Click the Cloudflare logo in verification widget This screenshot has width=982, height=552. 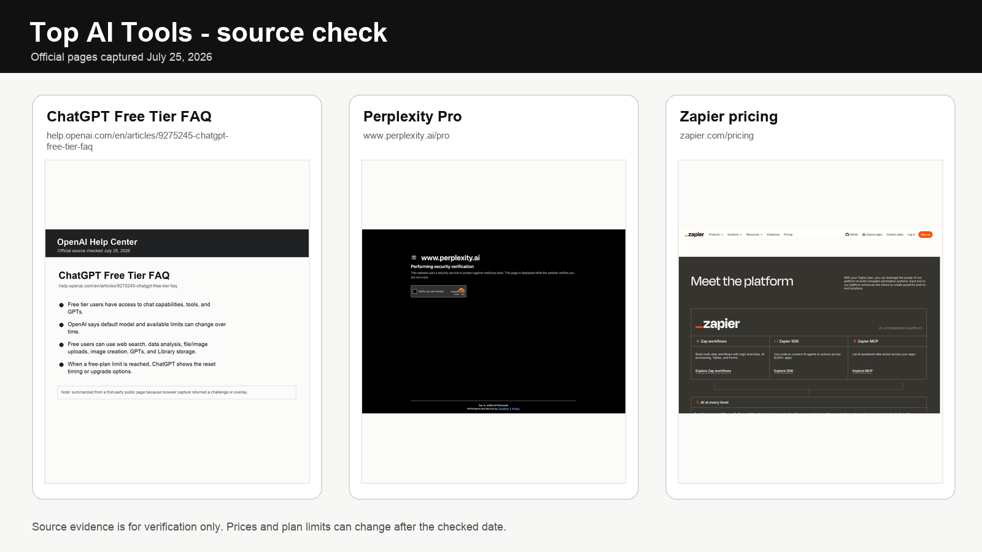(x=458, y=290)
